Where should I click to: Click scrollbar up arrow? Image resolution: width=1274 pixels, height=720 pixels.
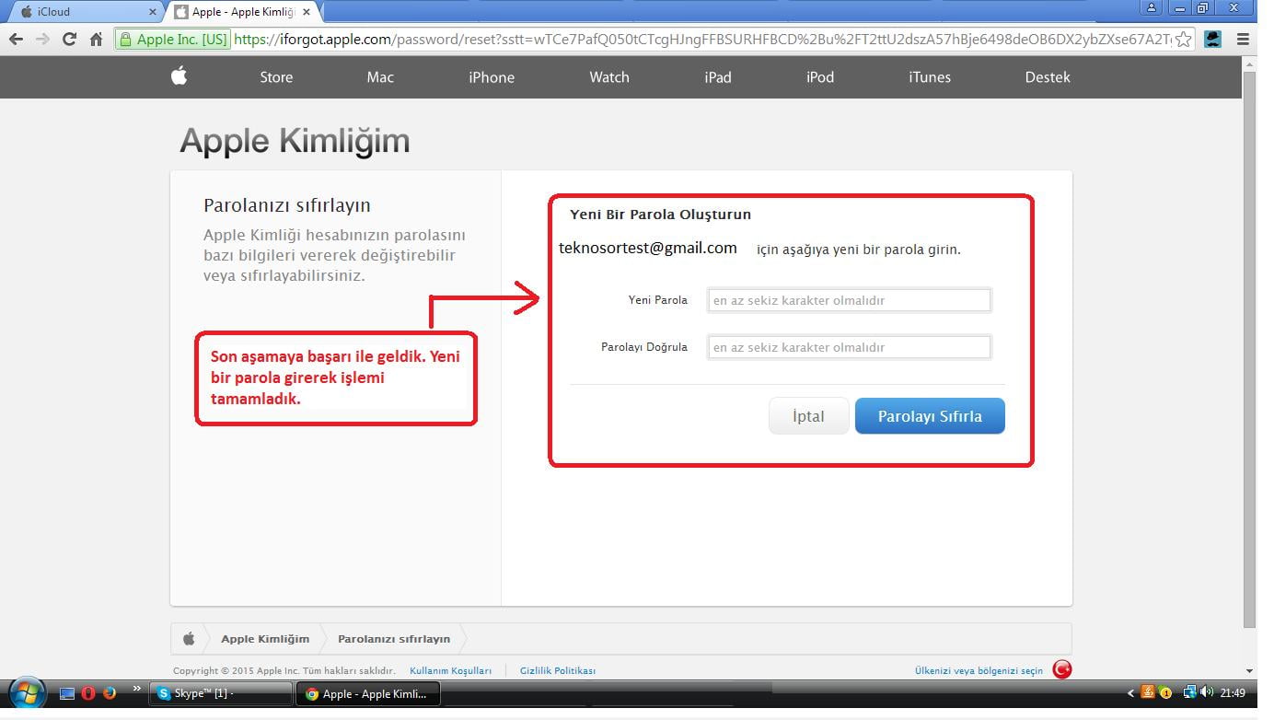pos(1249,64)
